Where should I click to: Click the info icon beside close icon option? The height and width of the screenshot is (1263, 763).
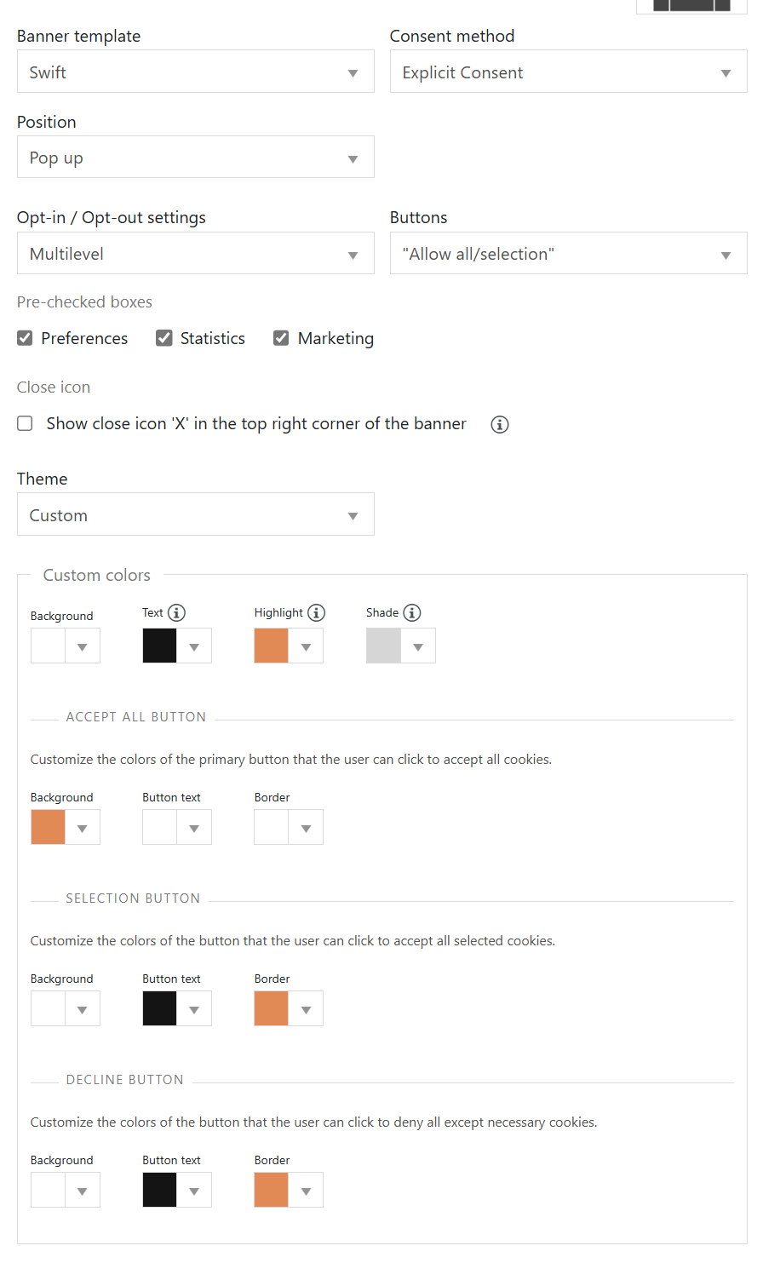click(500, 424)
